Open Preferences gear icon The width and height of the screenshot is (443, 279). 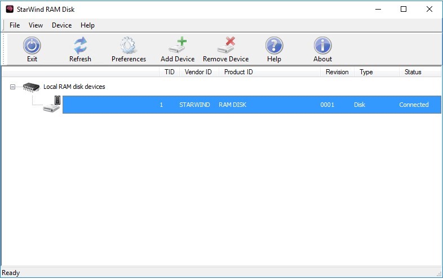[129, 46]
